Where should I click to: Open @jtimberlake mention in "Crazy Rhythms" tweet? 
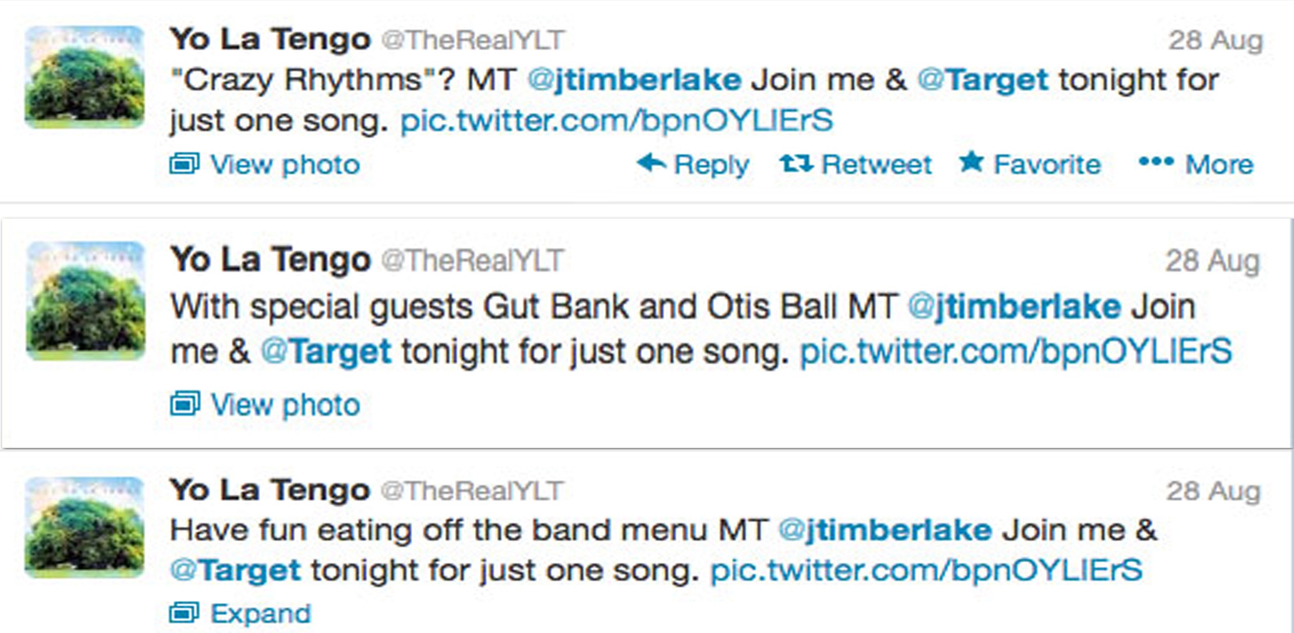tap(634, 80)
